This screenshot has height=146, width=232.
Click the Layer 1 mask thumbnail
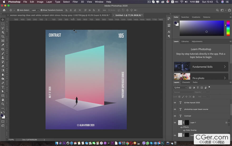[187, 122]
